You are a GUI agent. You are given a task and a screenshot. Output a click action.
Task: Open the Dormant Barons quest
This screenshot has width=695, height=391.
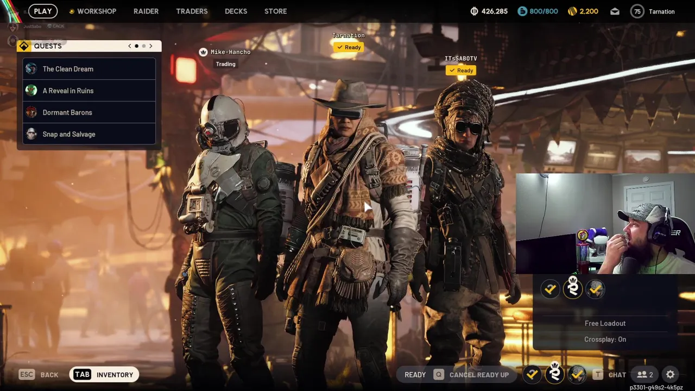pos(89,112)
